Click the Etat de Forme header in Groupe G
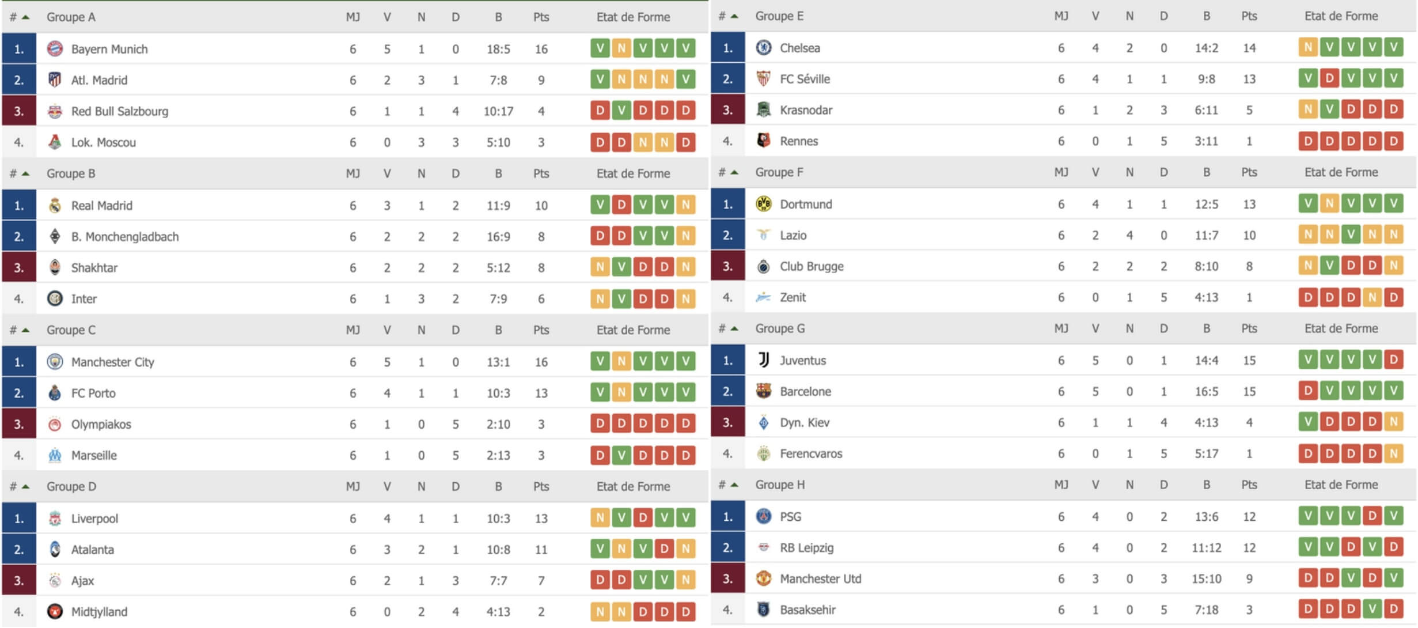Image resolution: width=1418 pixels, height=628 pixels. click(x=1341, y=328)
